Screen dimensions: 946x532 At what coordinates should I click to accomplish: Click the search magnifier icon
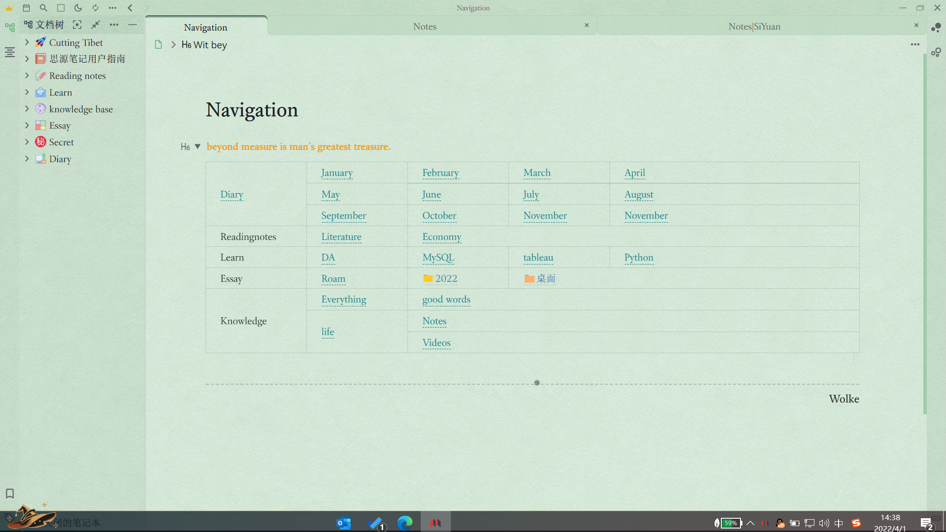click(43, 8)
